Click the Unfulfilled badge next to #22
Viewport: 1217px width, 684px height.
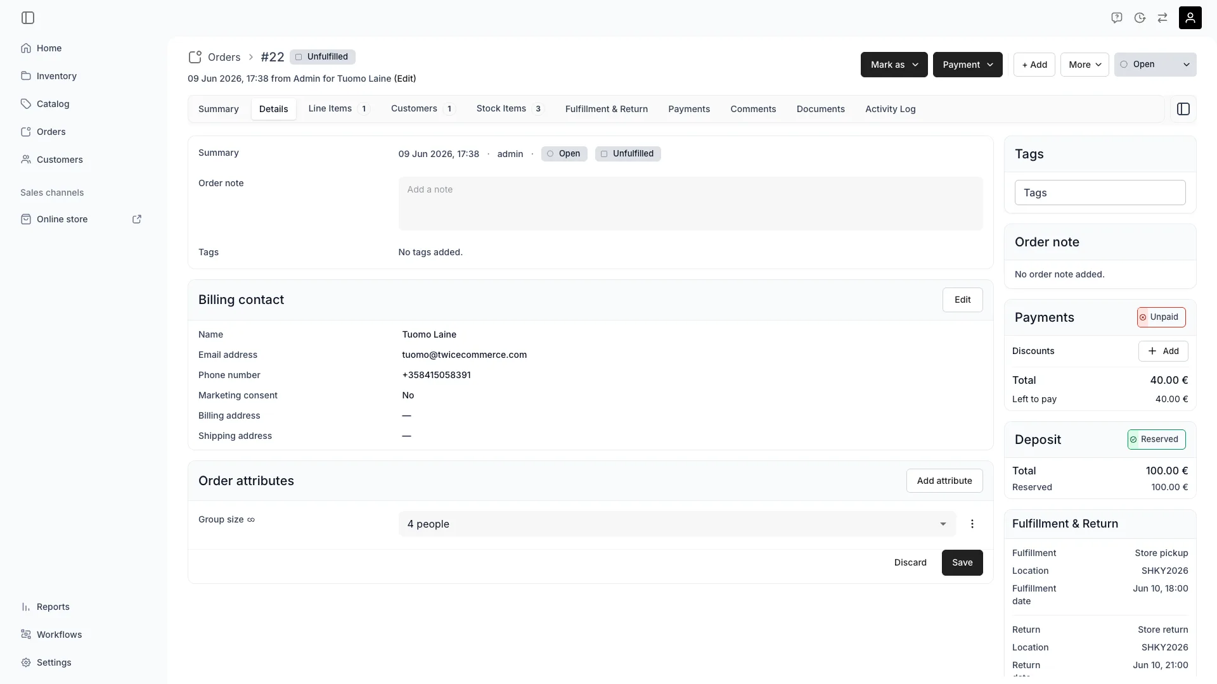tap(323, 57)
